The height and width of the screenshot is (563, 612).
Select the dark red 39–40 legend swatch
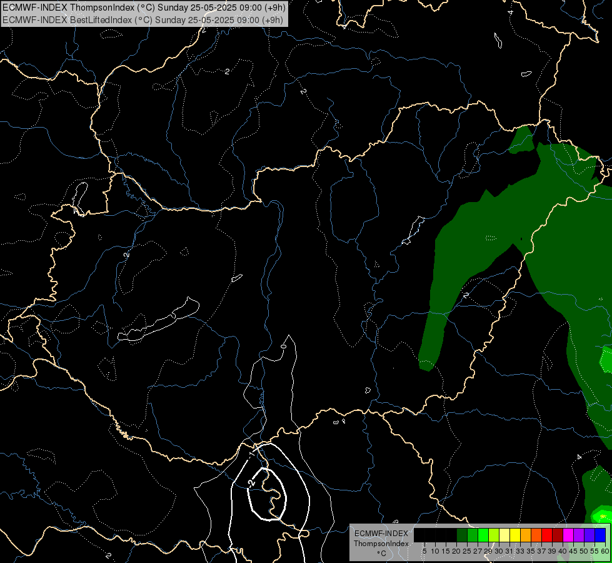pyautogui.click(x=558, y=535)
